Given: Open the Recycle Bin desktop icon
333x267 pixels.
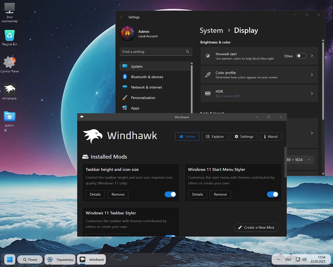Looking at the screenshot, I should 10,38.
